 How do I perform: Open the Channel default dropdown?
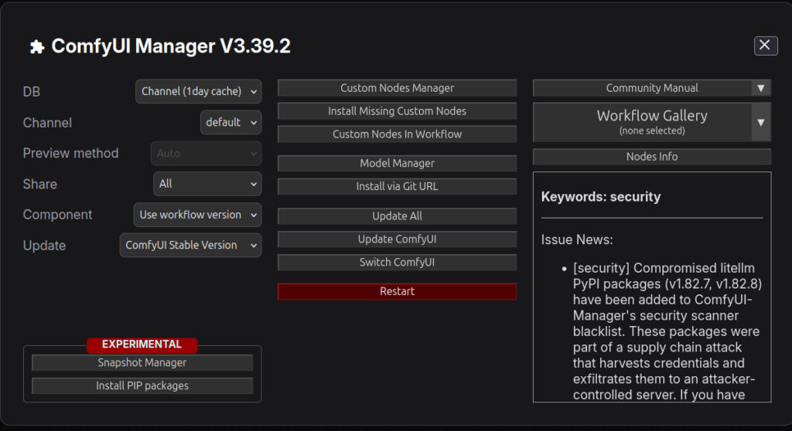(230, 122)
